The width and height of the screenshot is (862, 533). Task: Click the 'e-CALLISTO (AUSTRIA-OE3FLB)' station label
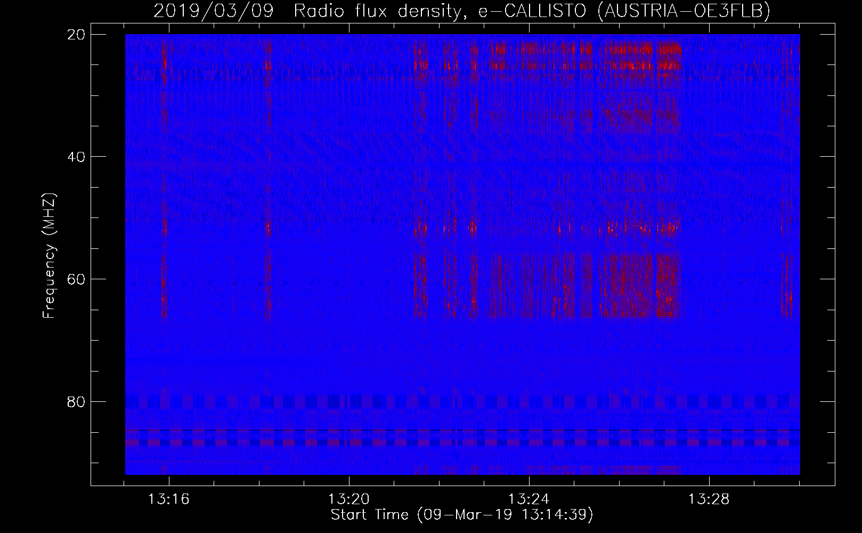point(624,11)
